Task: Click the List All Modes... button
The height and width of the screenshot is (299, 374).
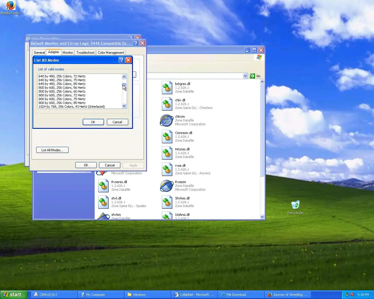Action: (52, 150)
